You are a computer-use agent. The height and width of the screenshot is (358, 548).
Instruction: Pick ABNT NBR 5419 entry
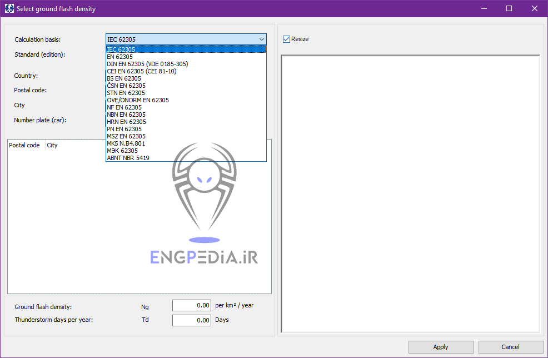tap(186, 158)
